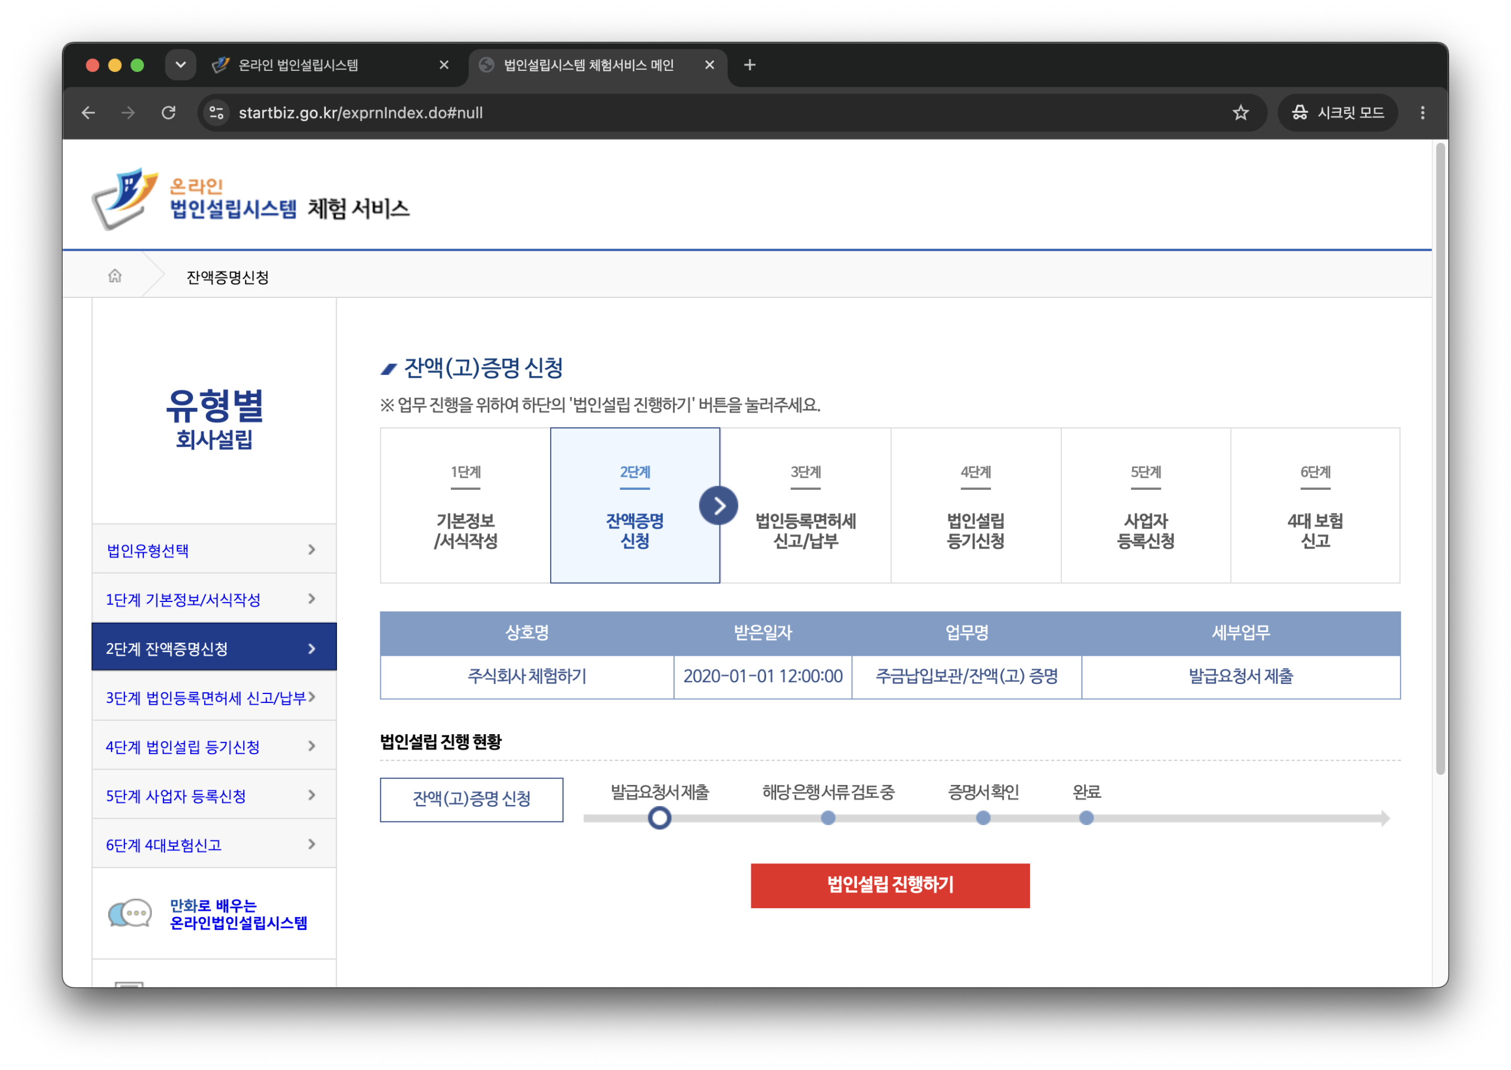
Task: Click the 업무명 column header
Action: click(966, 633)
